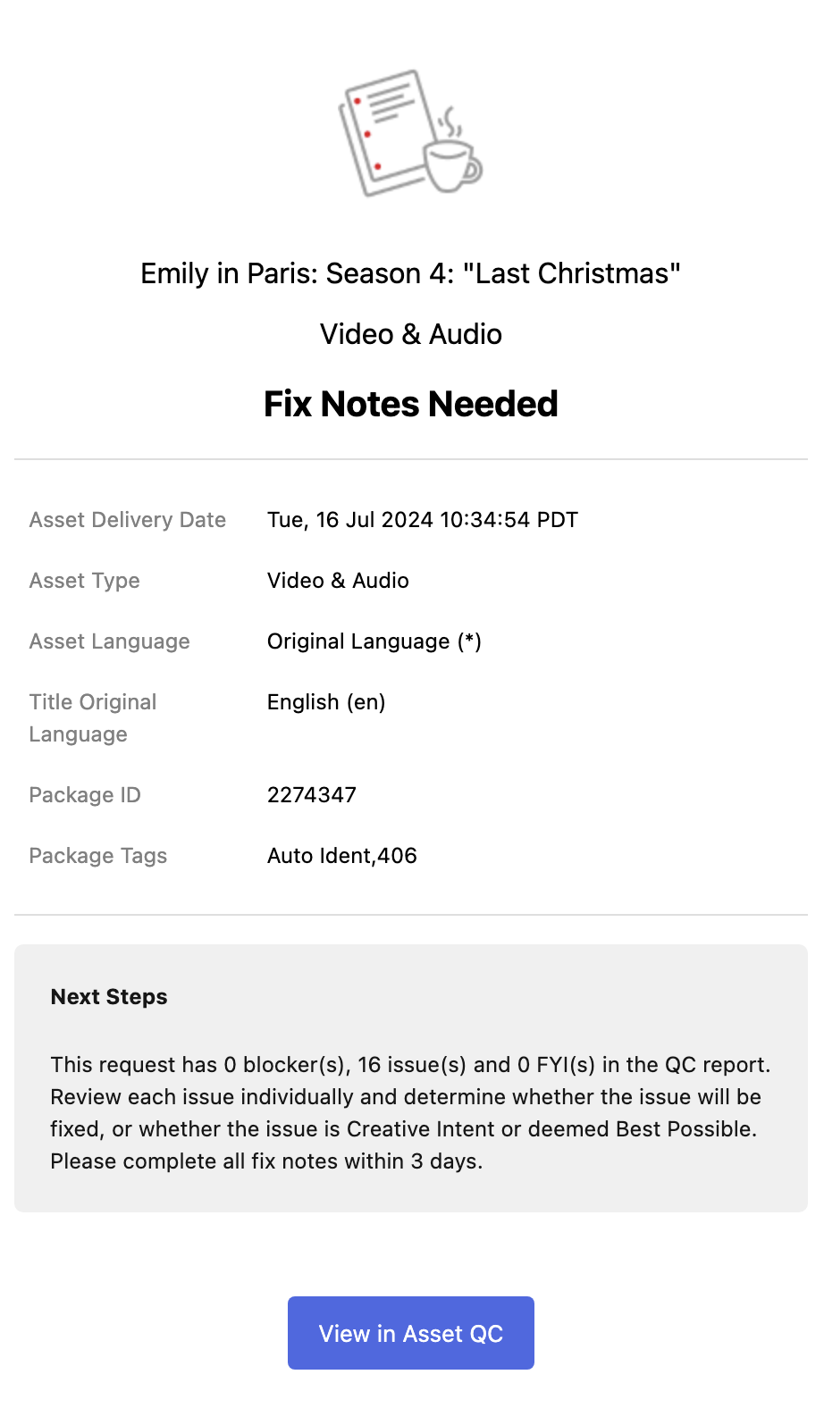This screenshot has width=824, height=1408.
Task: Click the Asset Language label
Action: coord(110,641)
